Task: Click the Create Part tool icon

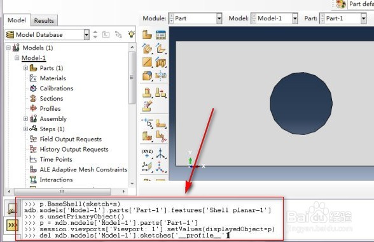Action: point(147,34)
